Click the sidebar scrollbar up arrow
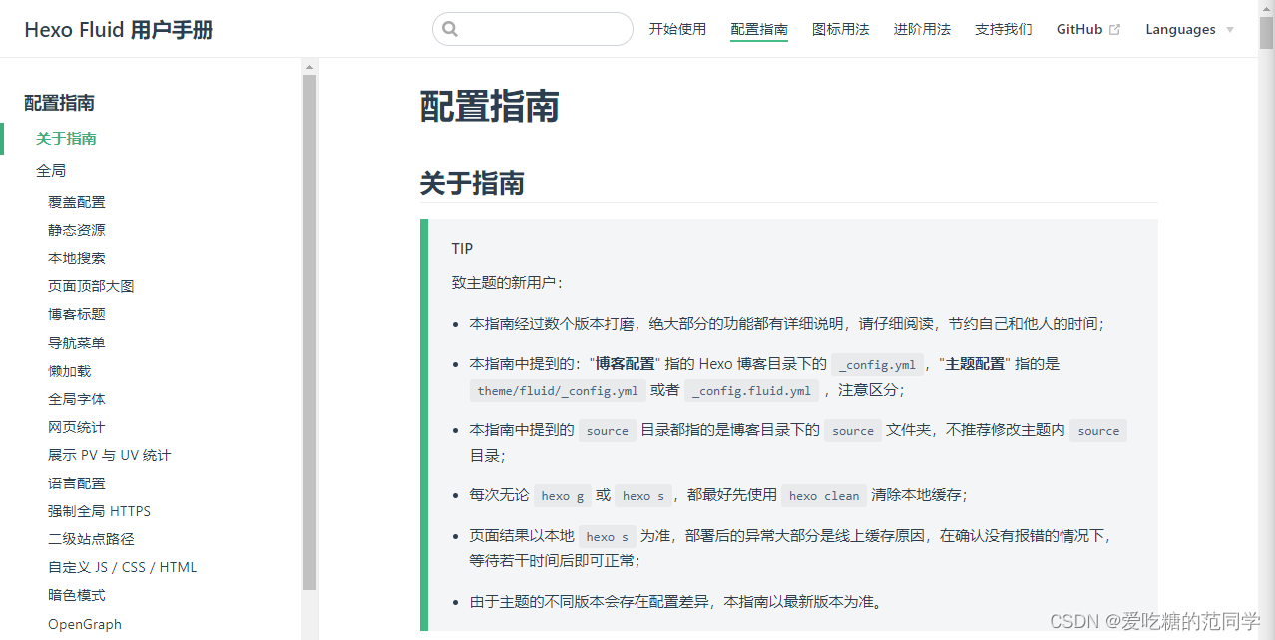 [309, 67]
